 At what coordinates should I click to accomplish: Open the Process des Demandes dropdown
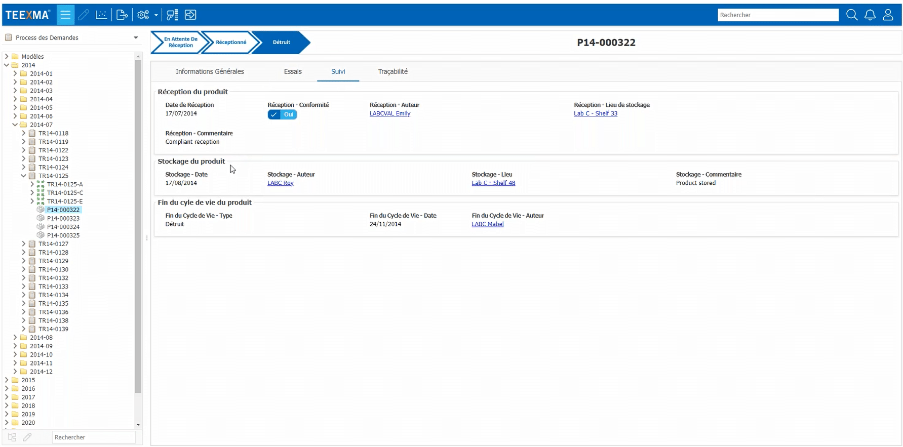(x=71, y=37)
